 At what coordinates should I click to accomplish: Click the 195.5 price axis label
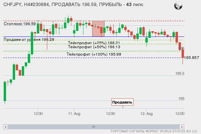coord(180,73)
